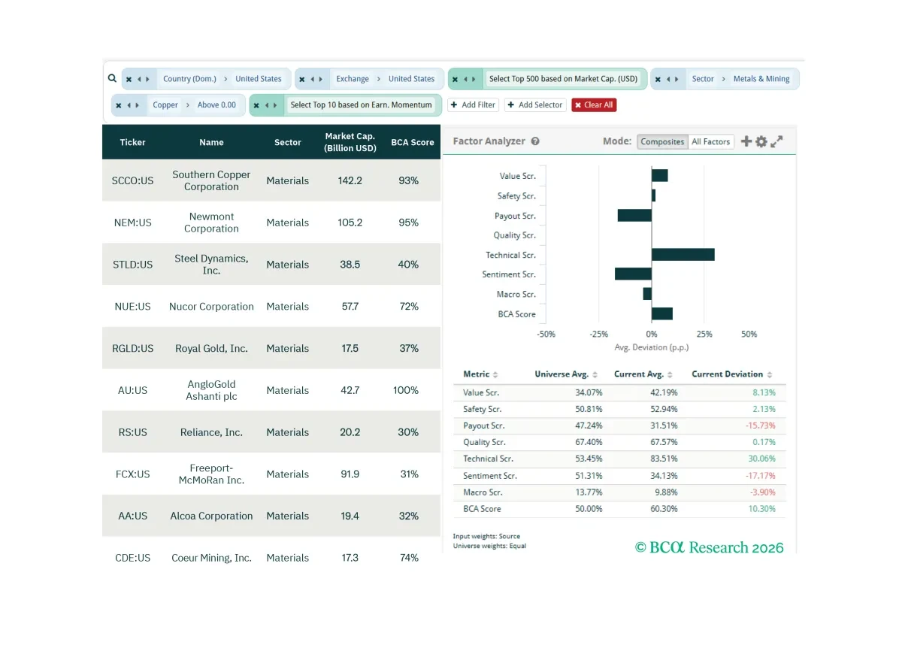Click the Sentiment Scr. chart bar

pyautogui.click(x=633, y=274)
